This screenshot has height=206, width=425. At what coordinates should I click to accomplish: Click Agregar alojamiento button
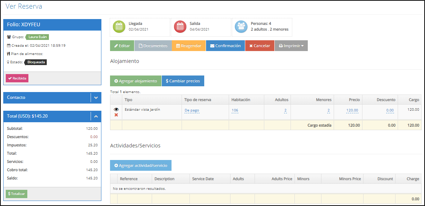tap(136, 81)
